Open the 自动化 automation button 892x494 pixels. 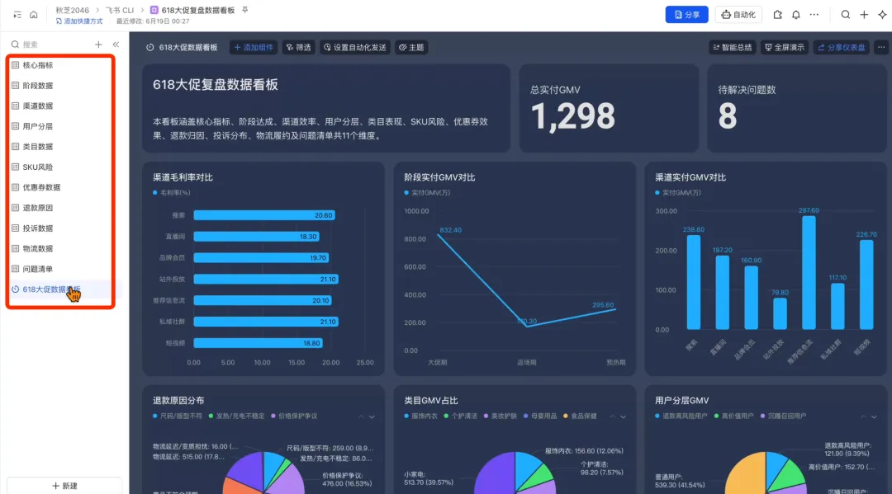tap(738, 15)
